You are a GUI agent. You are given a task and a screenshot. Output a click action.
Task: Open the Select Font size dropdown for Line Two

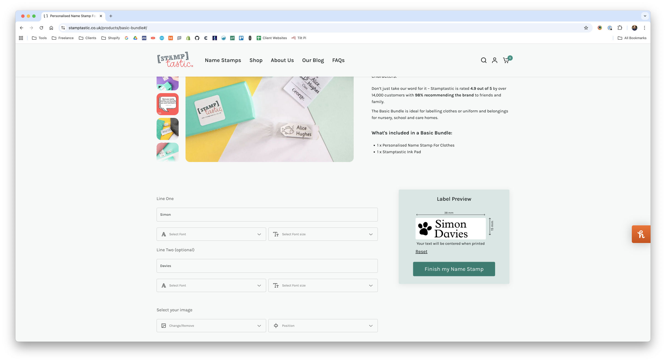[x=323, y=285]
